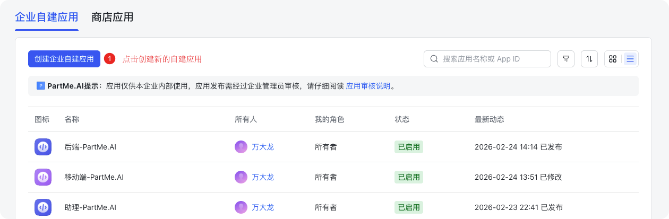Viewport: 669px width, 219px height.
Task: Switch to list view layout
Action: point(630,59)
